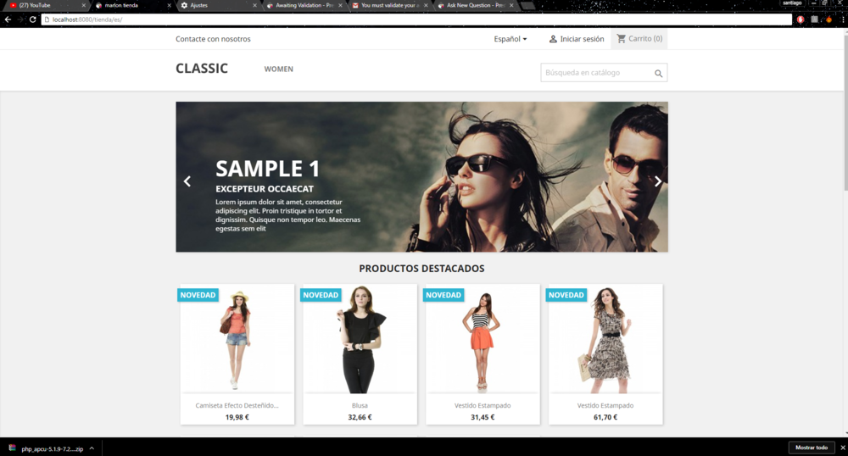Switch to the Ask New Question tab

tap(473, 5)
